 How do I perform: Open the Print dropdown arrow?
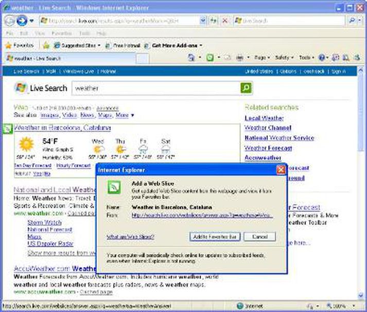[x=248, y=58]
